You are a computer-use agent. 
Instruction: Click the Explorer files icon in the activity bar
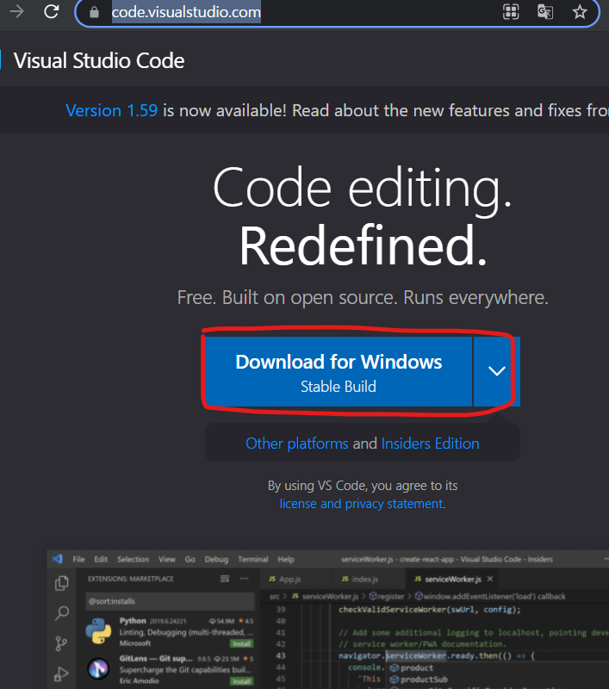pos(61,583)
